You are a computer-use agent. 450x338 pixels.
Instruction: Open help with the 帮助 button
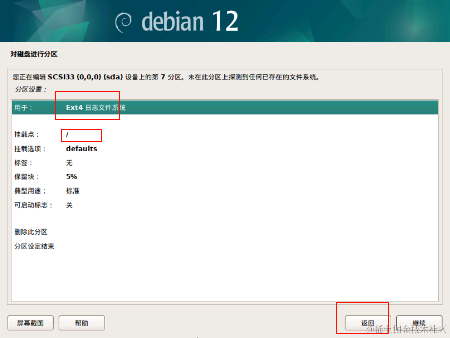[x=82, y=323]
